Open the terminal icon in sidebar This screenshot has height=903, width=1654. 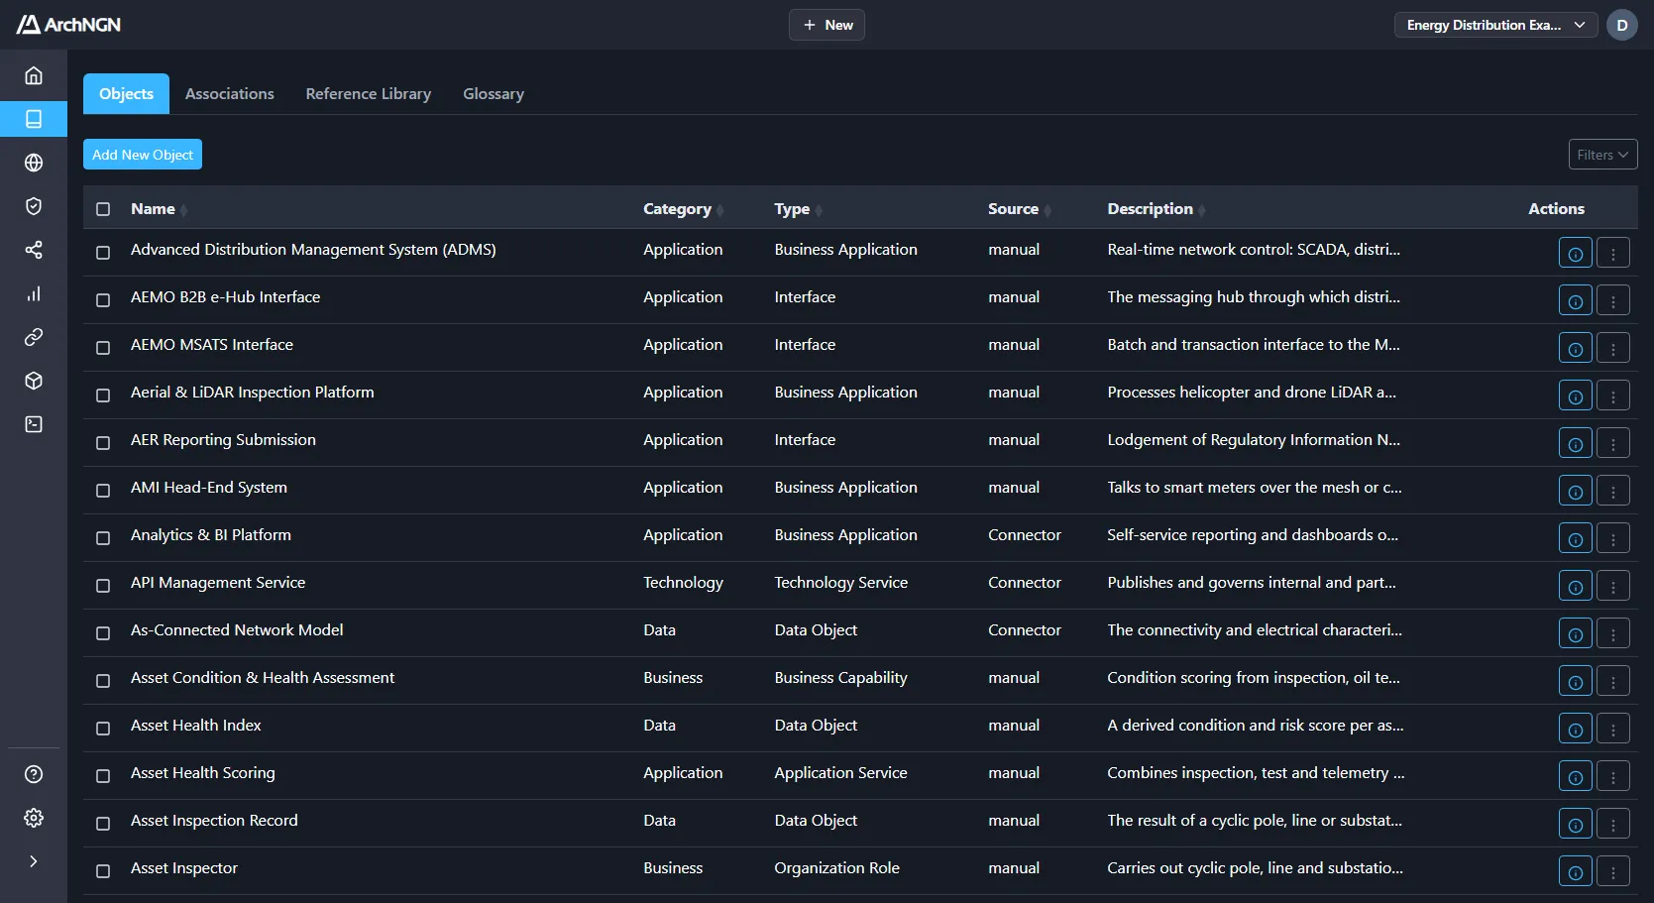[x=34, y=424]
